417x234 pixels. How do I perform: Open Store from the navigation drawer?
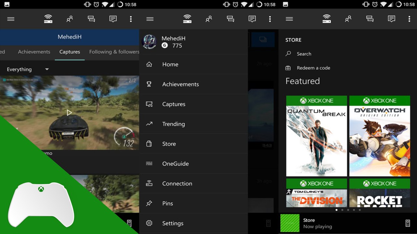194,144
